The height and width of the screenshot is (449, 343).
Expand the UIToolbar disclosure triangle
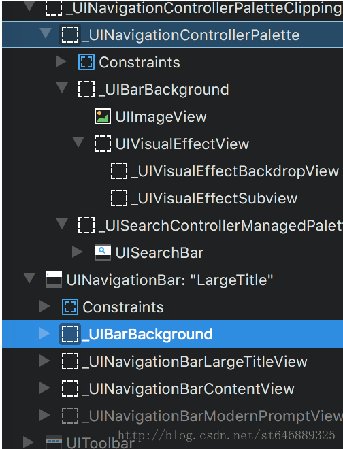tap(28, 442)
